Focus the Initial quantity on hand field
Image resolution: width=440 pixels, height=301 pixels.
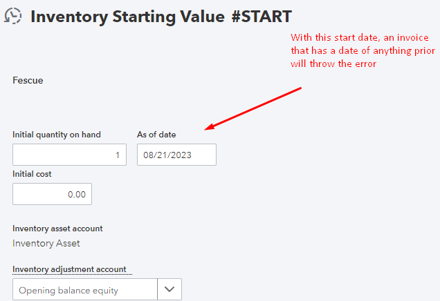[x=69, y=155]
